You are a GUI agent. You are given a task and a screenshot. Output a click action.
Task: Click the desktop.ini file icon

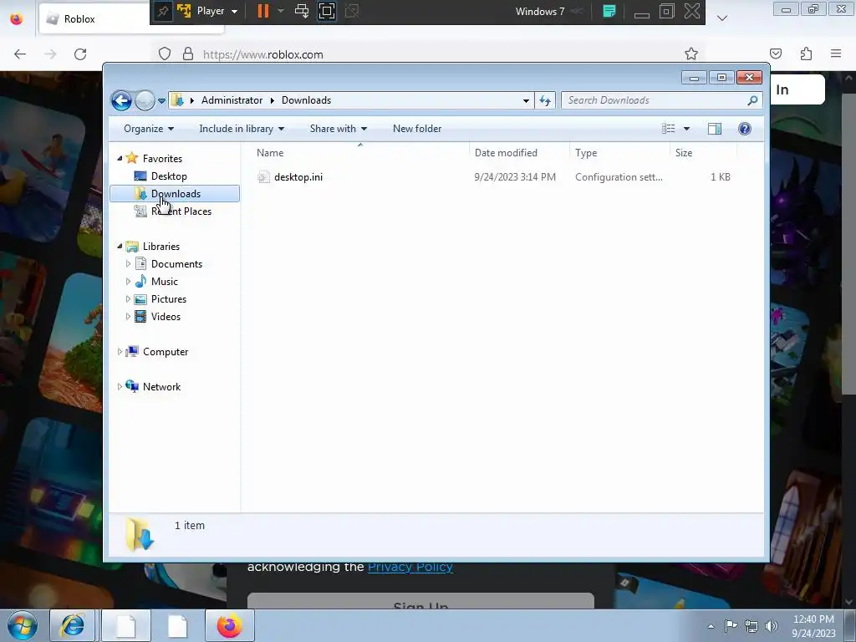[263, 177]
